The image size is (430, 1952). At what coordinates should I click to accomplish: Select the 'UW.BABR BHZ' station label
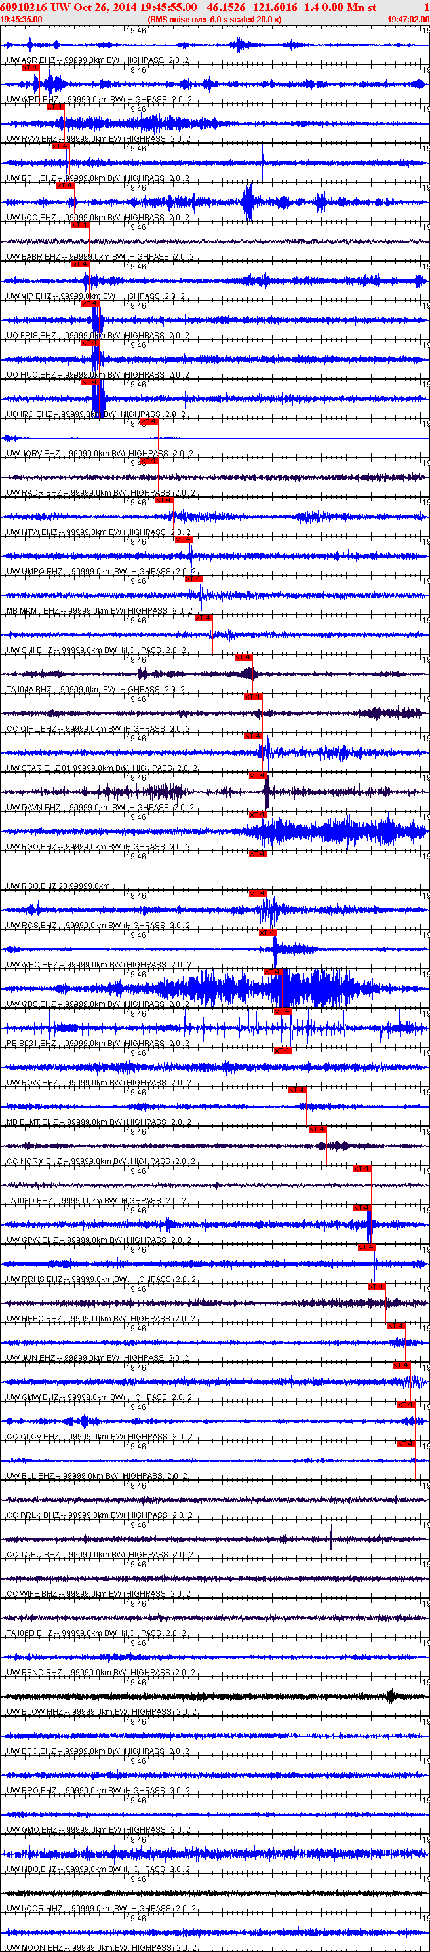33,257
